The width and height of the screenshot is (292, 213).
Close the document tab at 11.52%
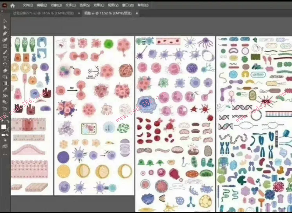pos(137,13)
